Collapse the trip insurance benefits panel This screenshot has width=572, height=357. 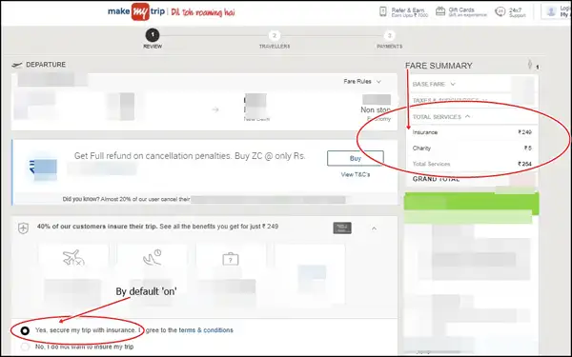(374, 228)
